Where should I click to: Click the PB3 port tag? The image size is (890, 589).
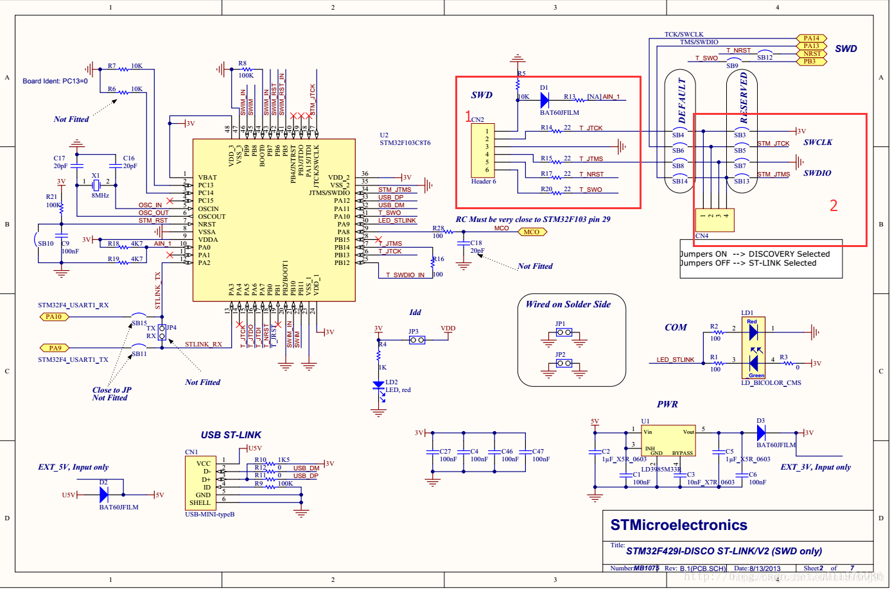(812, 62)
